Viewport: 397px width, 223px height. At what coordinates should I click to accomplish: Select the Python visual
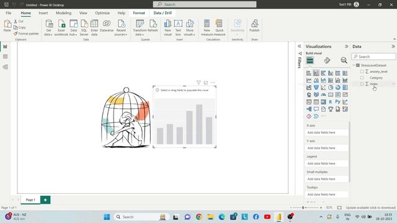[337, 102]
